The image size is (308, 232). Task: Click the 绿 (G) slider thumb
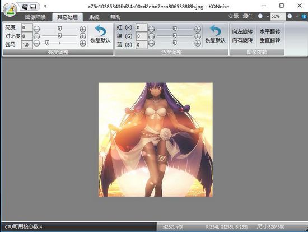click(x=175, y=36)
